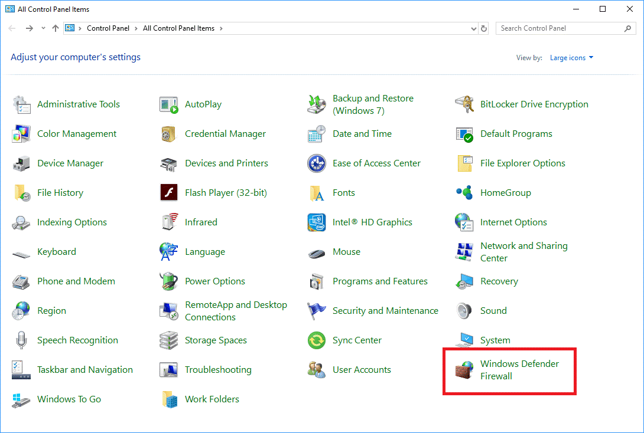Screen dimensions: 644x433
Task: Click the Indexing Options icon
Action: (21, 222)
